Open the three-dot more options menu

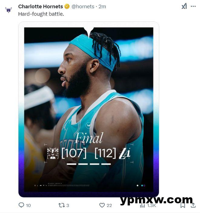click(x=193, y=6)
